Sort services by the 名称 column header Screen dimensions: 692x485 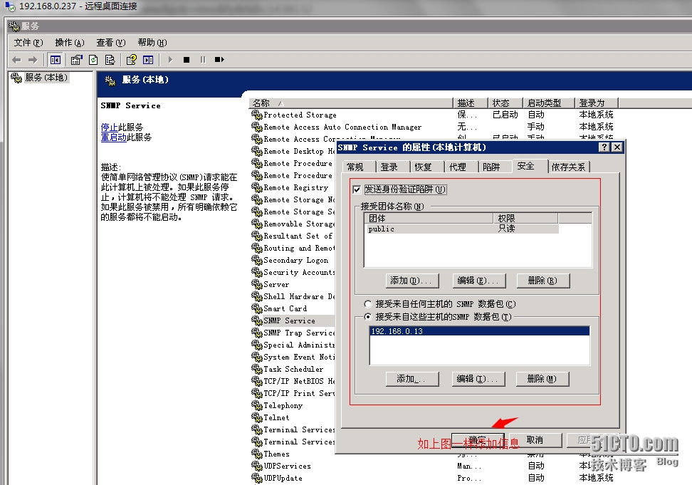(351, 103)
